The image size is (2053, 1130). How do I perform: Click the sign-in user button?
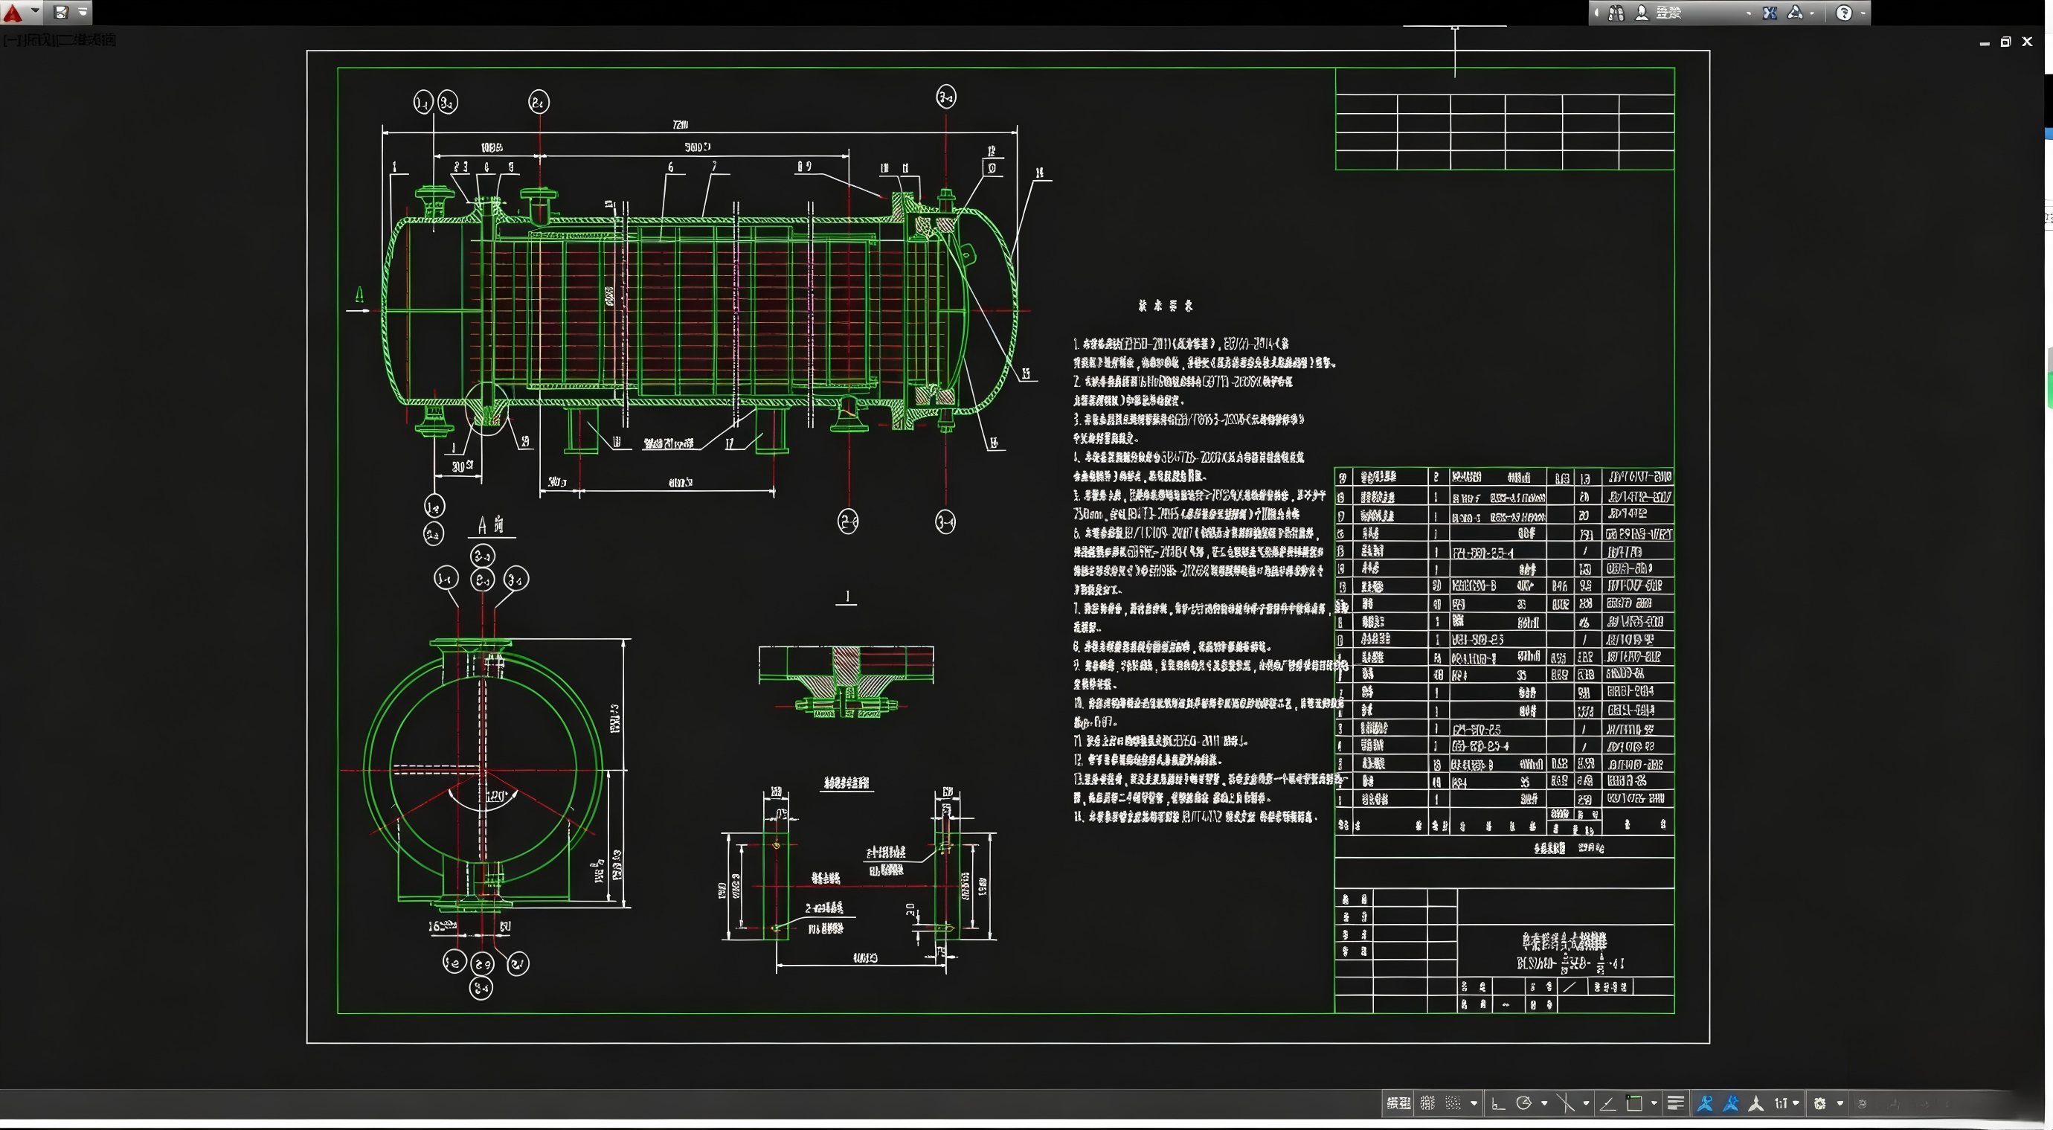coord(1642,13)
